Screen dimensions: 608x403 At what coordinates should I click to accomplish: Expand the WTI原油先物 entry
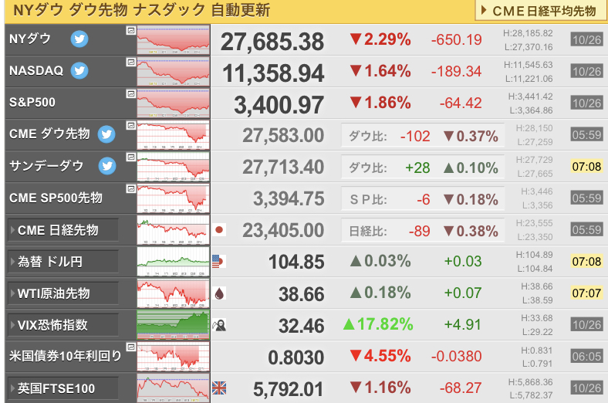[62, 293]
